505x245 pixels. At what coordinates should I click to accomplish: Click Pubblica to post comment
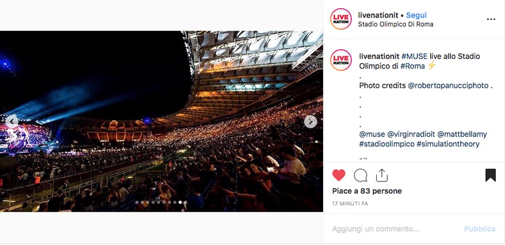[x=480, y=229]
